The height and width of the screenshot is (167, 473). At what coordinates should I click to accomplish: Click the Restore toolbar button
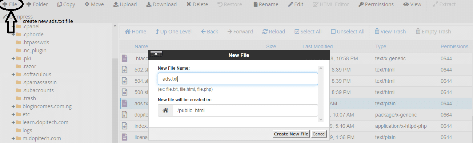tap(230, 4)
